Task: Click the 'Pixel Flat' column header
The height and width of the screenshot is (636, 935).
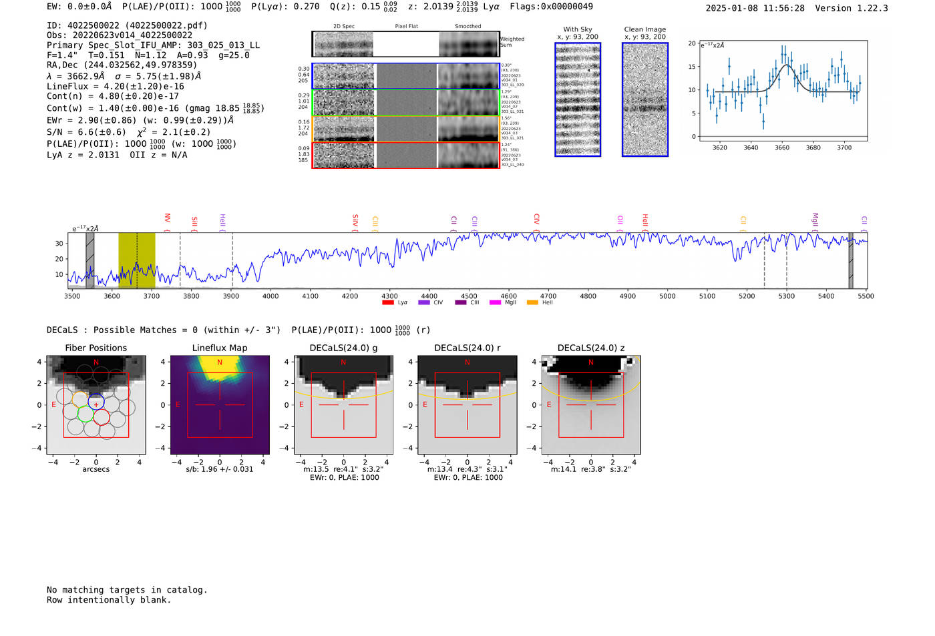Action: click(406, 26)
